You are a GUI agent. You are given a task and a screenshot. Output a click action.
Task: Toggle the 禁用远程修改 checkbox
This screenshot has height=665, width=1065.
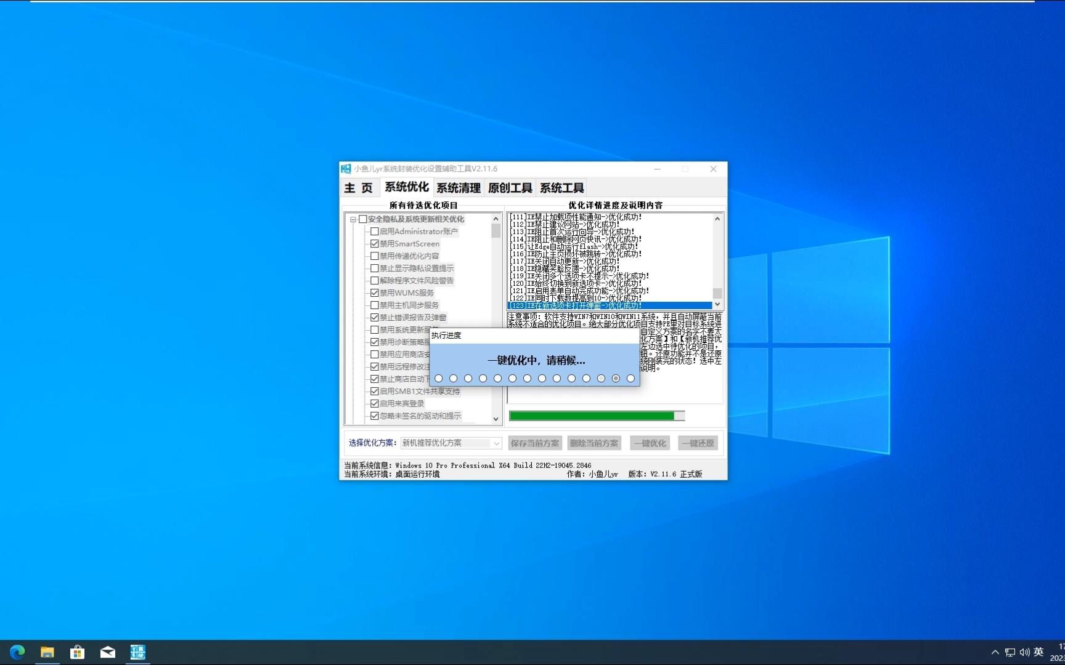(374, 367)
